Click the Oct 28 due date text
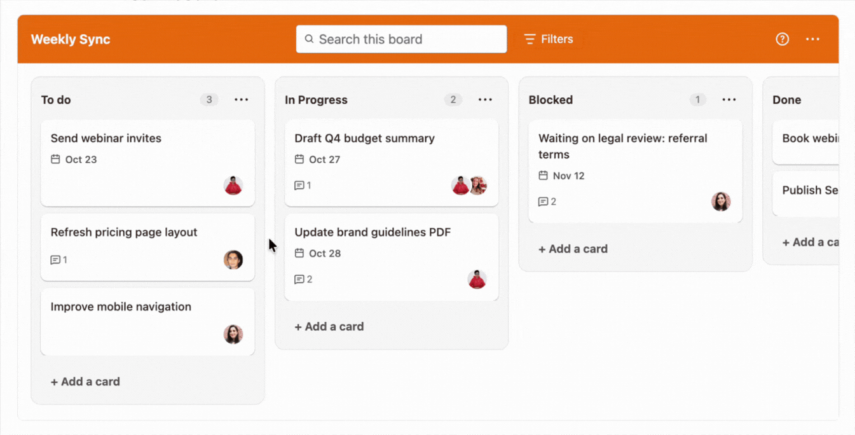 coord(325,253)
